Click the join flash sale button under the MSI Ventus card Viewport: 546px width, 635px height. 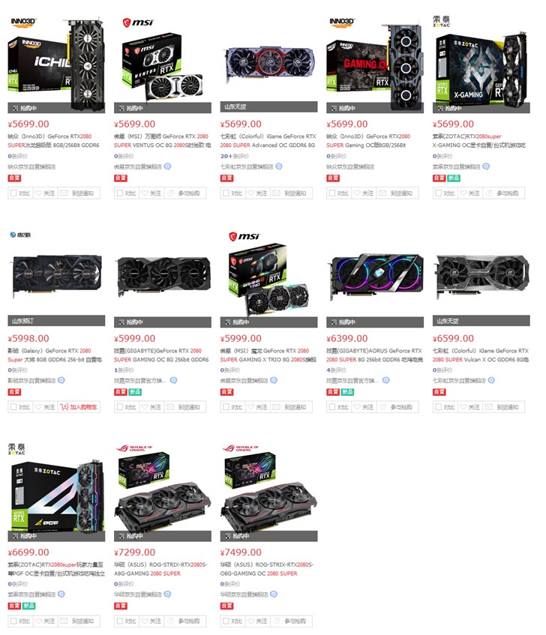pyautogui.click(x=184, y=193)
